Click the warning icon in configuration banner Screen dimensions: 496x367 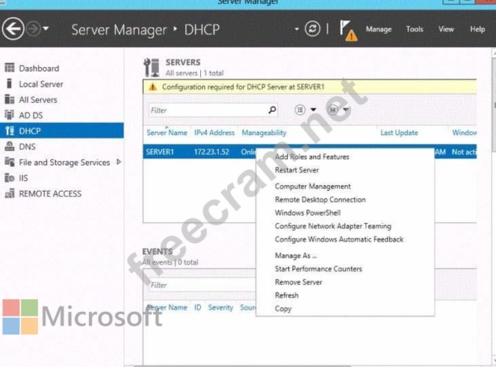153,87
